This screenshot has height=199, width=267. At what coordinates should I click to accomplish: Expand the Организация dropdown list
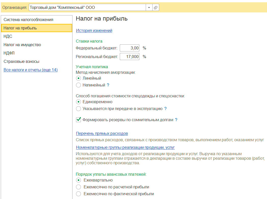(x=149, y=8)
